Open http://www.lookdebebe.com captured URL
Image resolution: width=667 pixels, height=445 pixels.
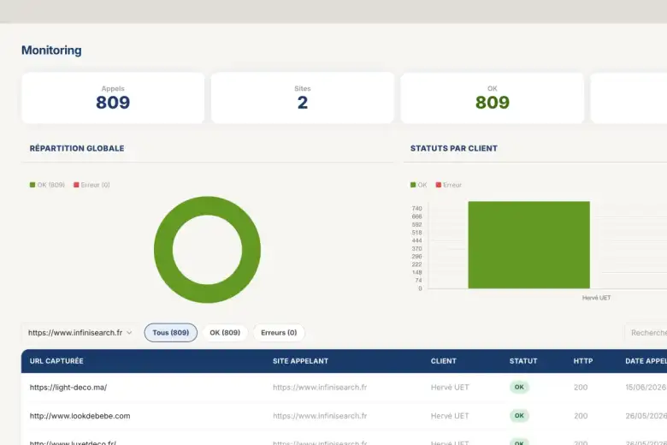80,416
